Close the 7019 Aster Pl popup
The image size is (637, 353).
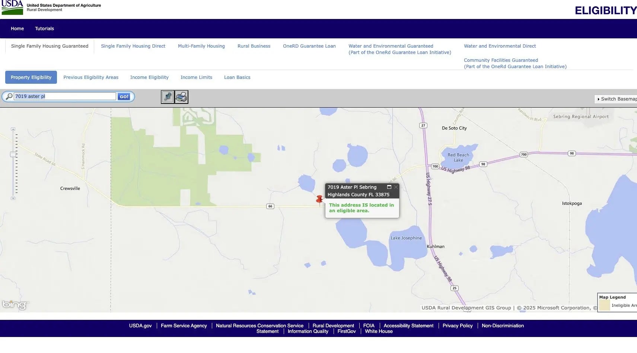[x=396, y=187]
